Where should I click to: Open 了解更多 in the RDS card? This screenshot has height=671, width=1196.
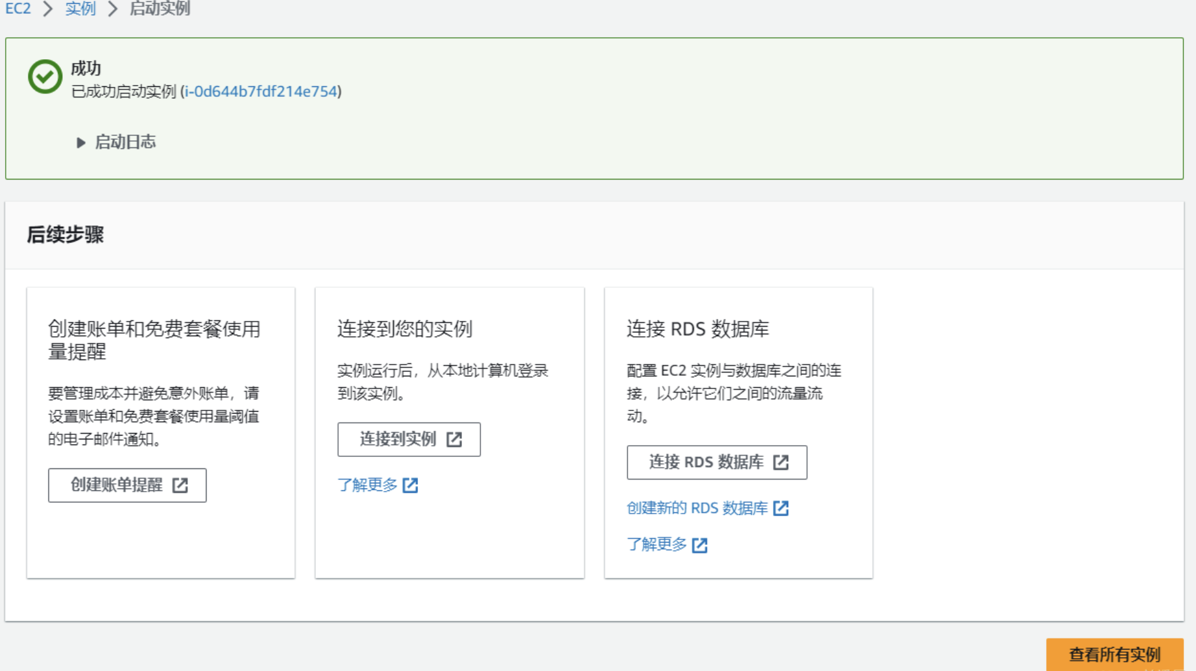click(657, 544)
